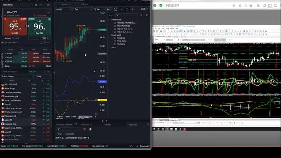This screenshot has width=281, height=158.
Task: Select the Price Marker drawing row
Action: click(x=120, y=41)
